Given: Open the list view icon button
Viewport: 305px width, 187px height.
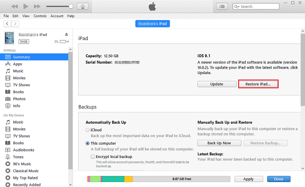Looking at the screenshot, I should tap(222, 6).
